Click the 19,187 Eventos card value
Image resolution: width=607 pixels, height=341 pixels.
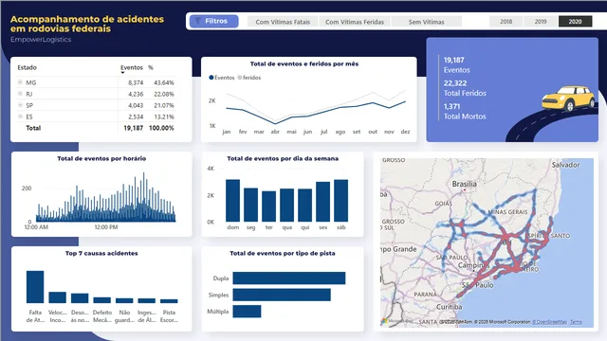pyautogui.click(x=453, y=60)
